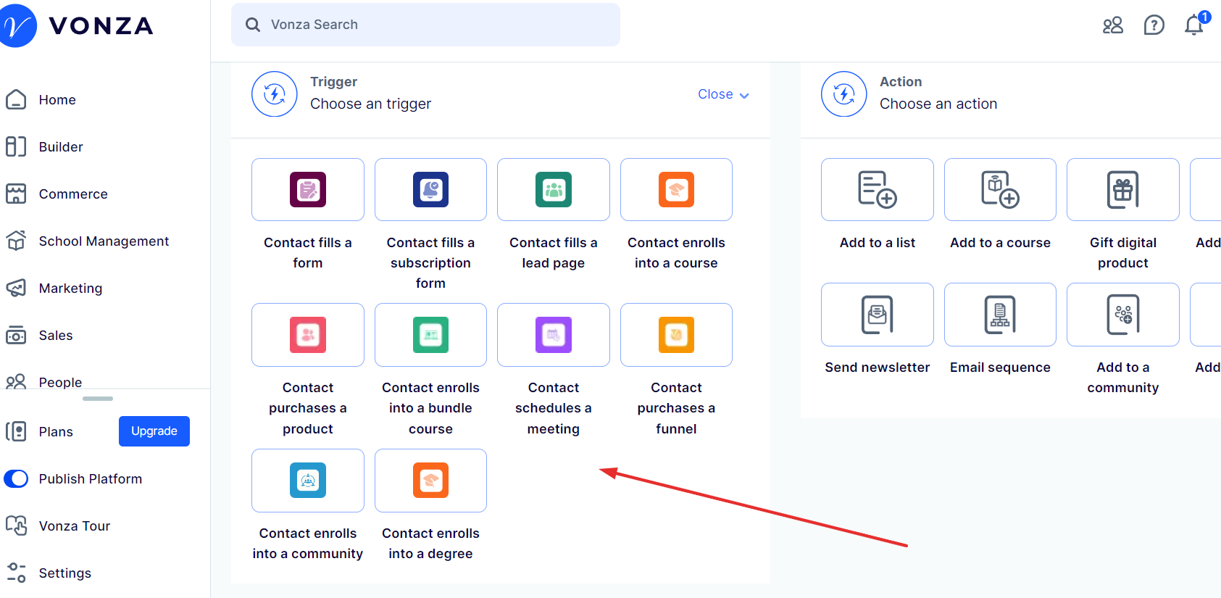1221x598 pixels.
Task: Click the 'Add to a list' label
Action: pyautogui.click(x=878, y=243)
